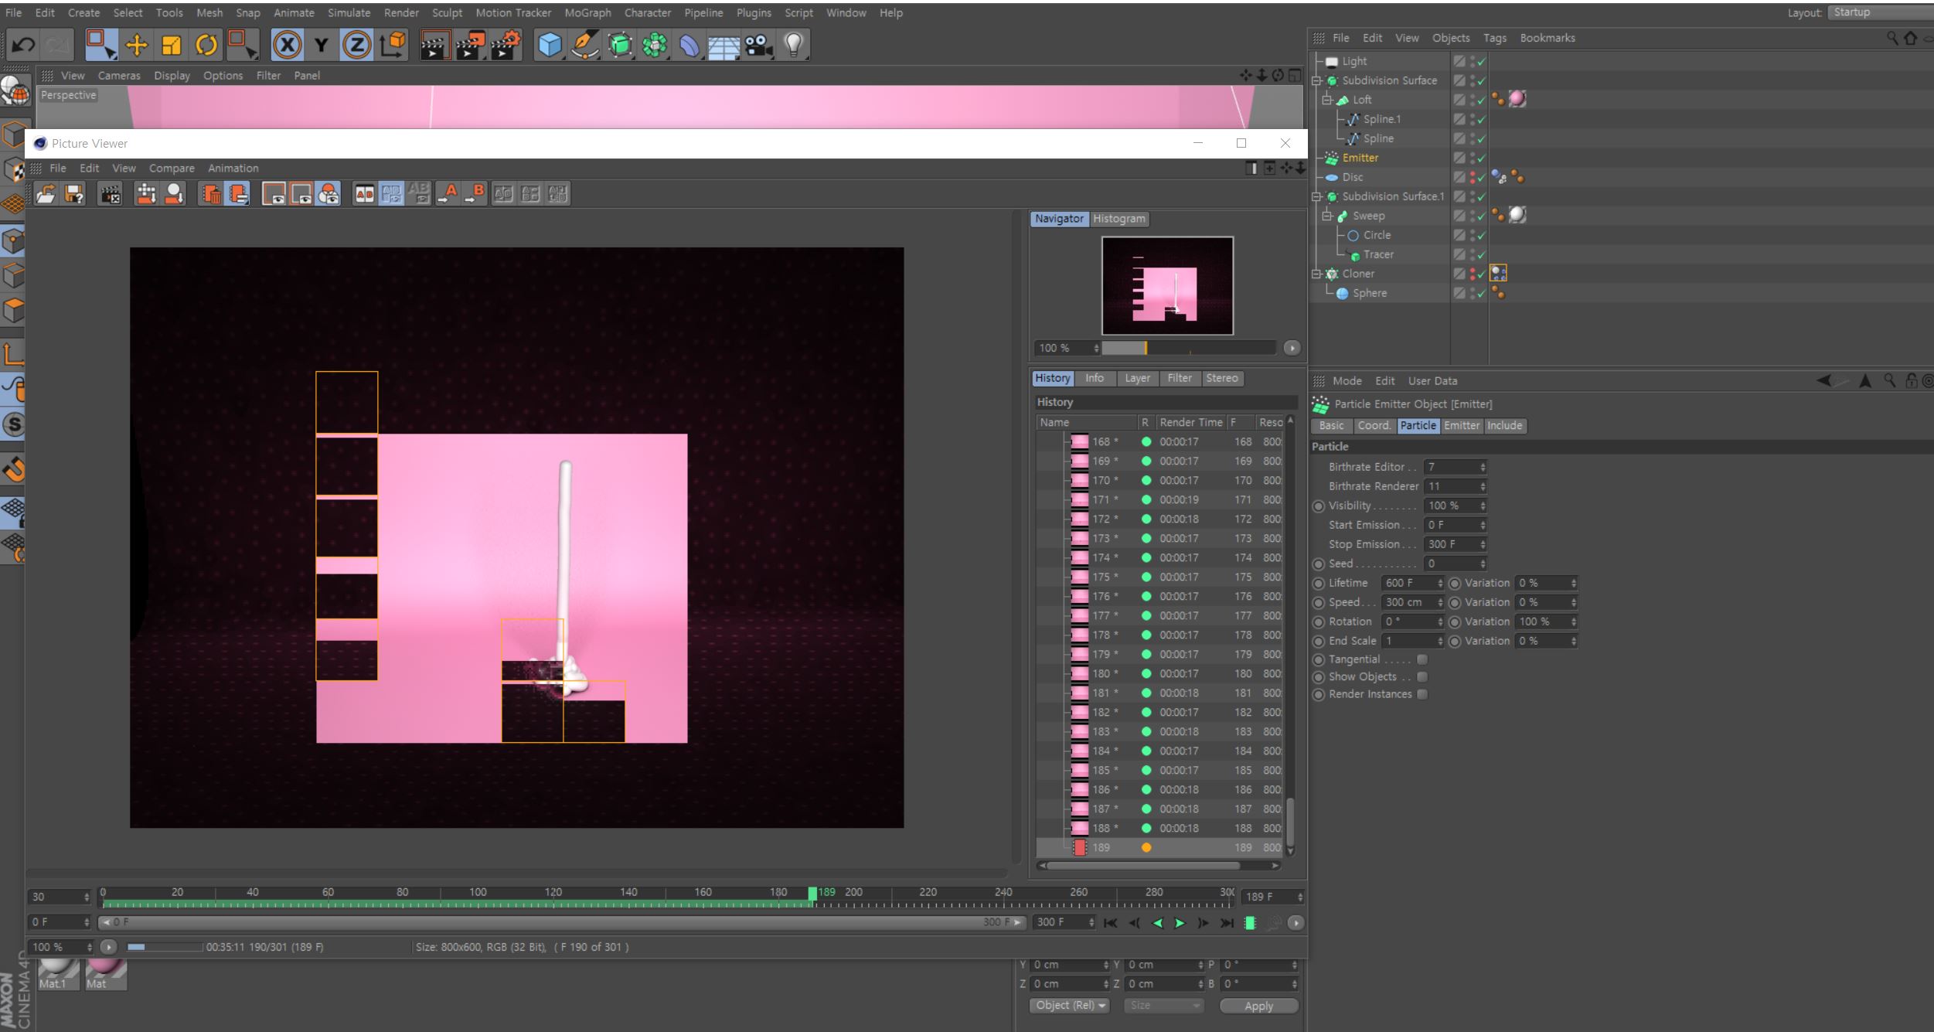Click Open Image icon in Picture Viewer

coord(46,194)
